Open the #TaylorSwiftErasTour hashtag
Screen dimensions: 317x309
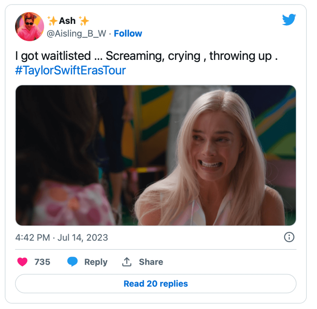pyautogui.click(x=70, y=70)
